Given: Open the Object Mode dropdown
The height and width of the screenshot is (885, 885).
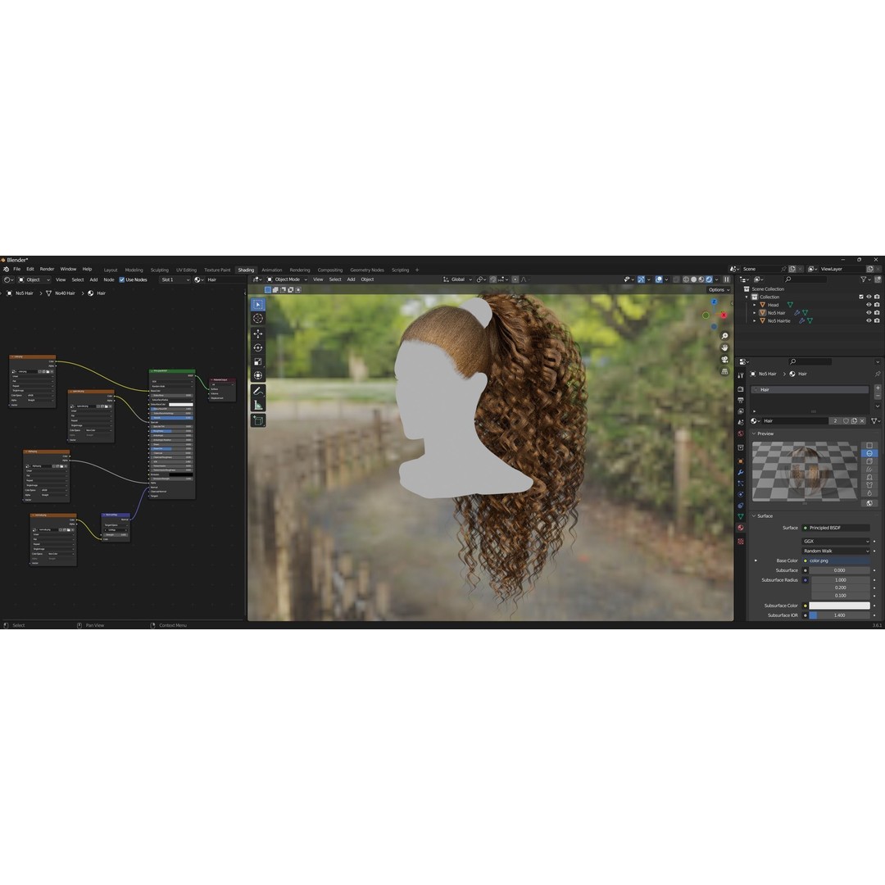Looking at the screenshot, I should (288, 279).
